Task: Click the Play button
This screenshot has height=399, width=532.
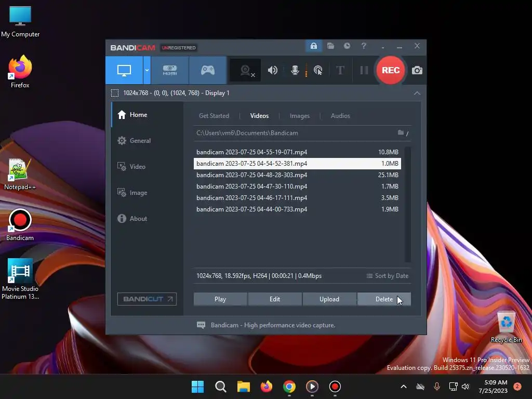Action: click(x=220, y=299)
